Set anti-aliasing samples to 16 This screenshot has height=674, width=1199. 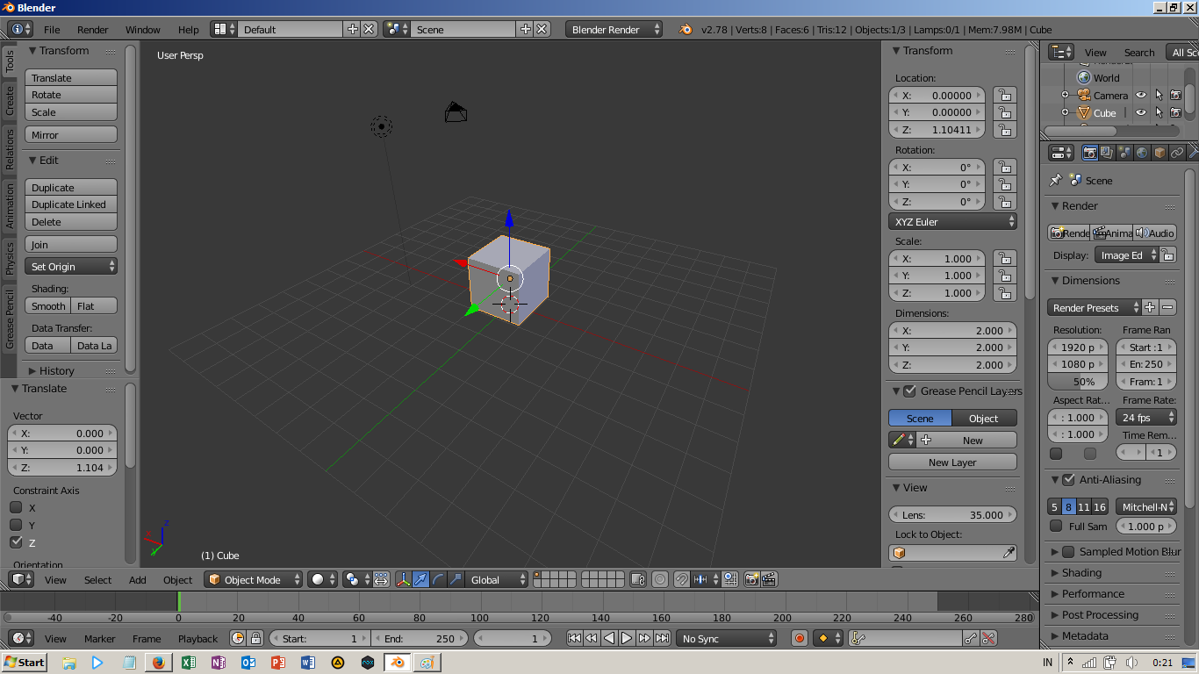[x=1100, y=506]
